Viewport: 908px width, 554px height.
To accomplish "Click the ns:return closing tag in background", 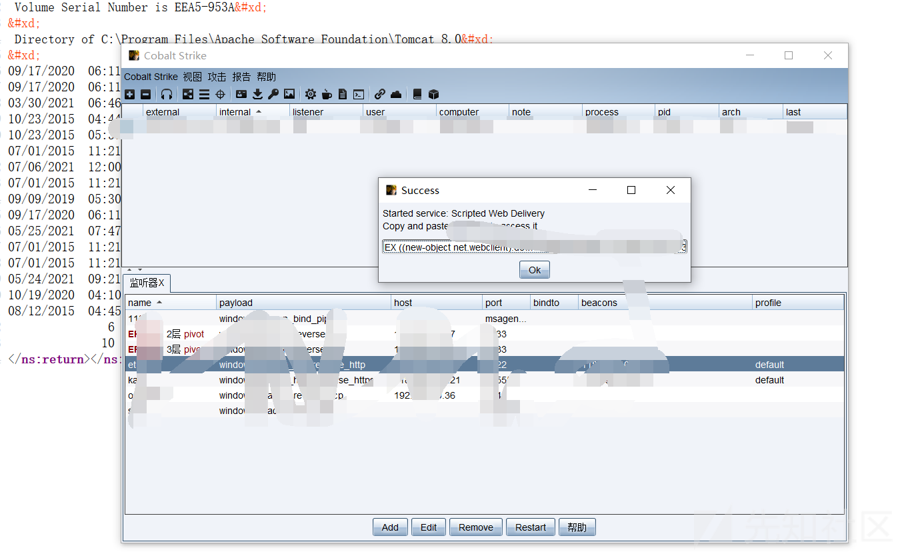I will pos(49,359).
